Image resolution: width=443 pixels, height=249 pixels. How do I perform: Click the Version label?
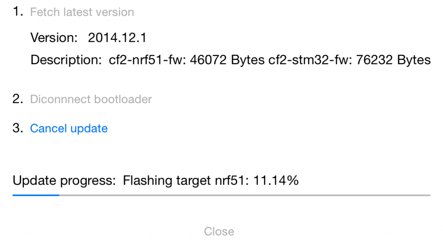click(54, 38)
